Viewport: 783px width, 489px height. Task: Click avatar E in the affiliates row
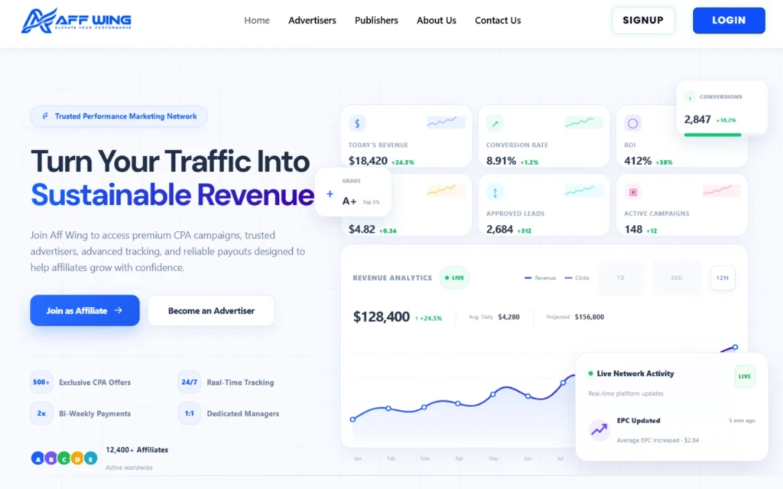[90, 458]
